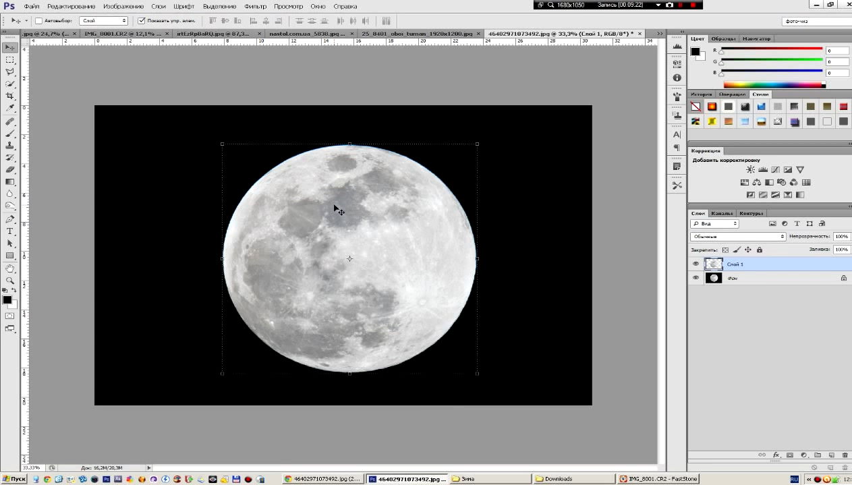Enable the Автовыбор checkbox
The image size is (852, 485).
(x=38, y=21)
